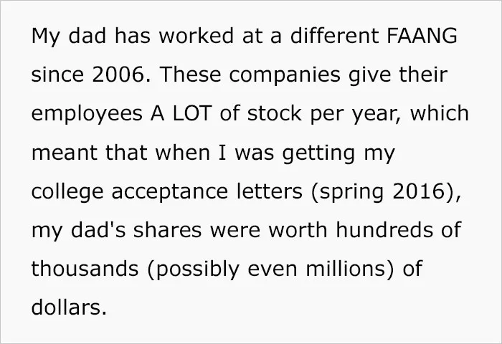
Task: Click the word "college" in the text
Action: 67,192
